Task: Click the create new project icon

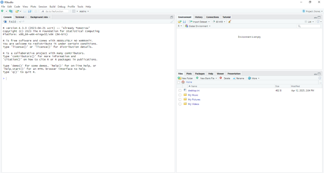Action: 11,11
